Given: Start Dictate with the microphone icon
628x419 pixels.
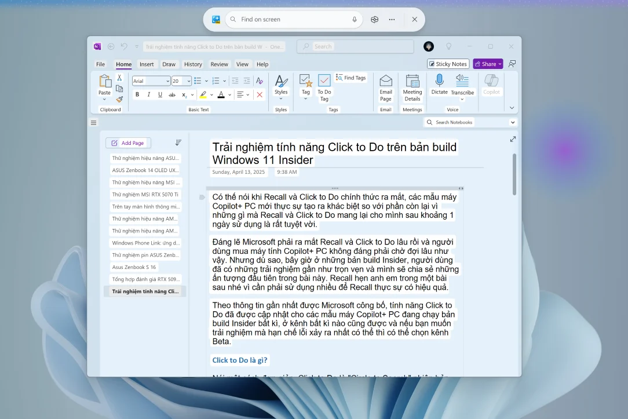Looking at the screenshot, I should coord(439,81).
